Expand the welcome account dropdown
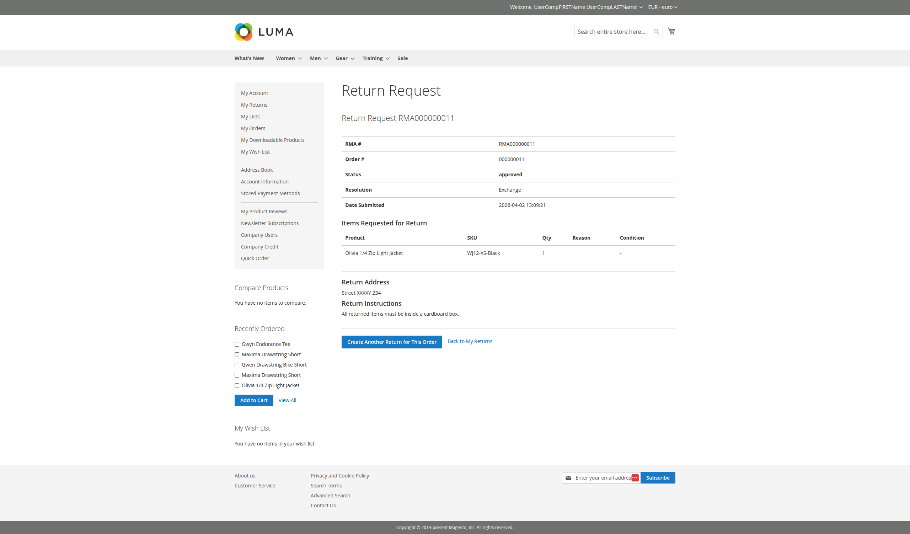This screenshot has width=910, height=534. point(641,7)
